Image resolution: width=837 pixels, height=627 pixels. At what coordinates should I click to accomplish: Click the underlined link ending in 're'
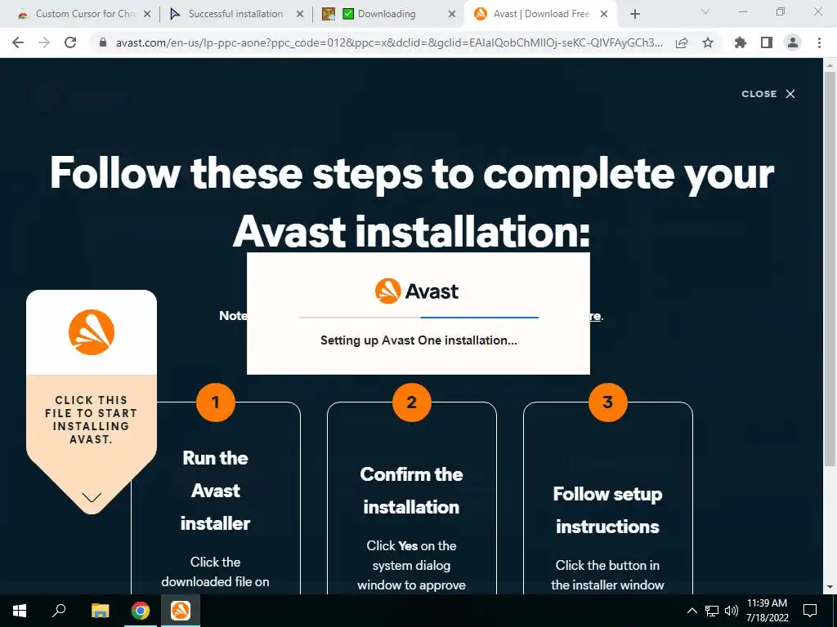595,316
